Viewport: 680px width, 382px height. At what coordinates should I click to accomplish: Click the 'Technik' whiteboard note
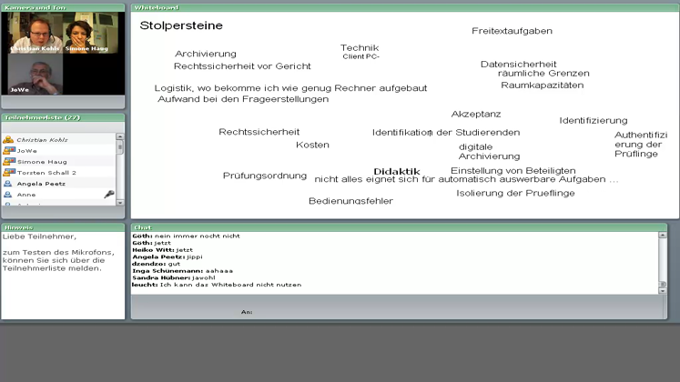coord(360,47)
